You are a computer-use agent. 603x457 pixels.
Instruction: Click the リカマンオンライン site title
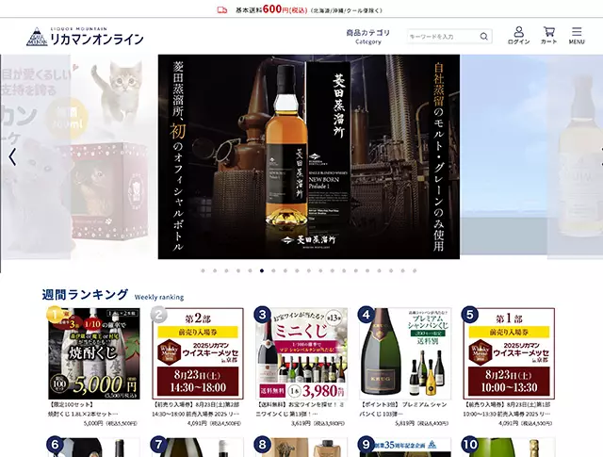(x=97, y=40)
